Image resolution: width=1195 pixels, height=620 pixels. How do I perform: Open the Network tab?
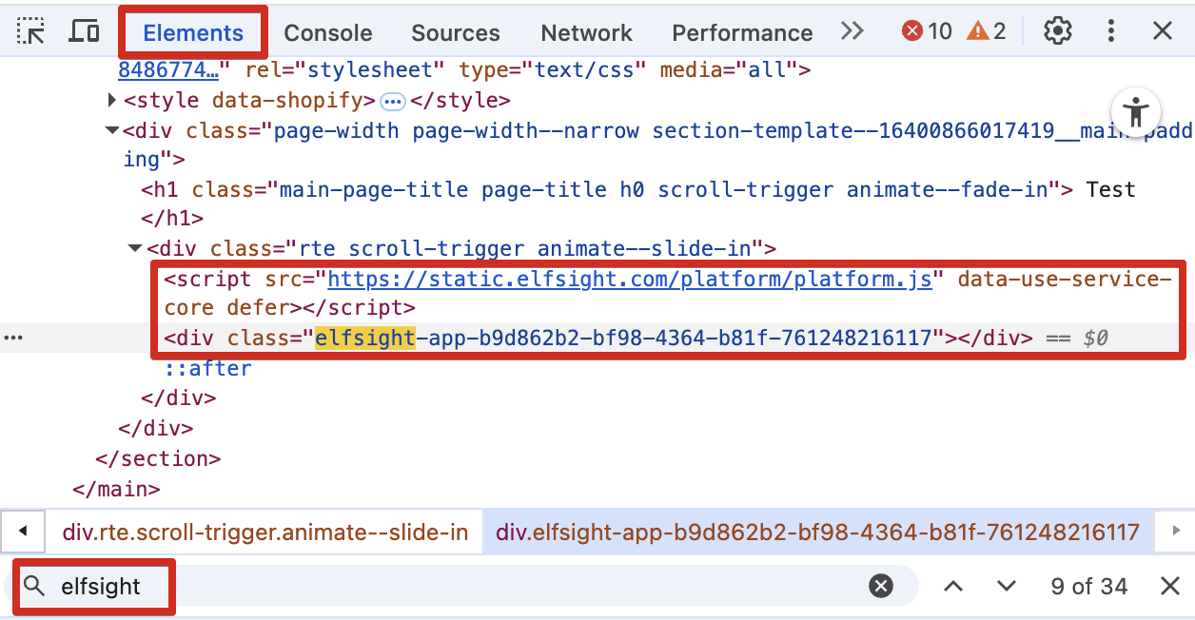tap(586, 33)
